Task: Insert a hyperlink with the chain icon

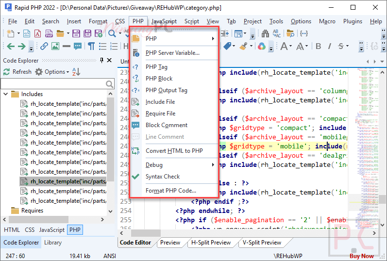Action: coord(44,46)
